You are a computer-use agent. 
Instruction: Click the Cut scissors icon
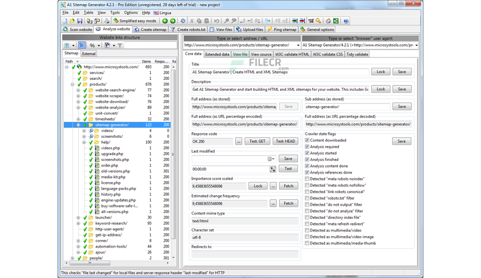[192, 21]
